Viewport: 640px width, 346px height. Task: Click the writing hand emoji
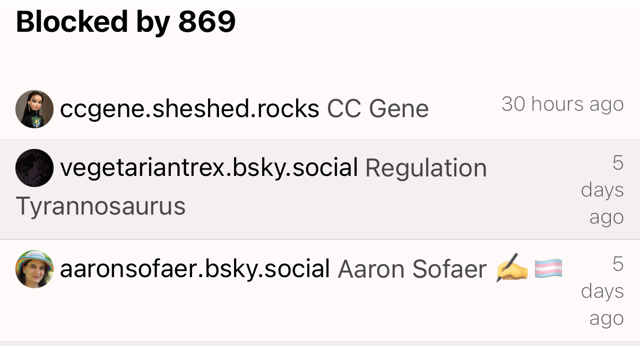(512, 269)
